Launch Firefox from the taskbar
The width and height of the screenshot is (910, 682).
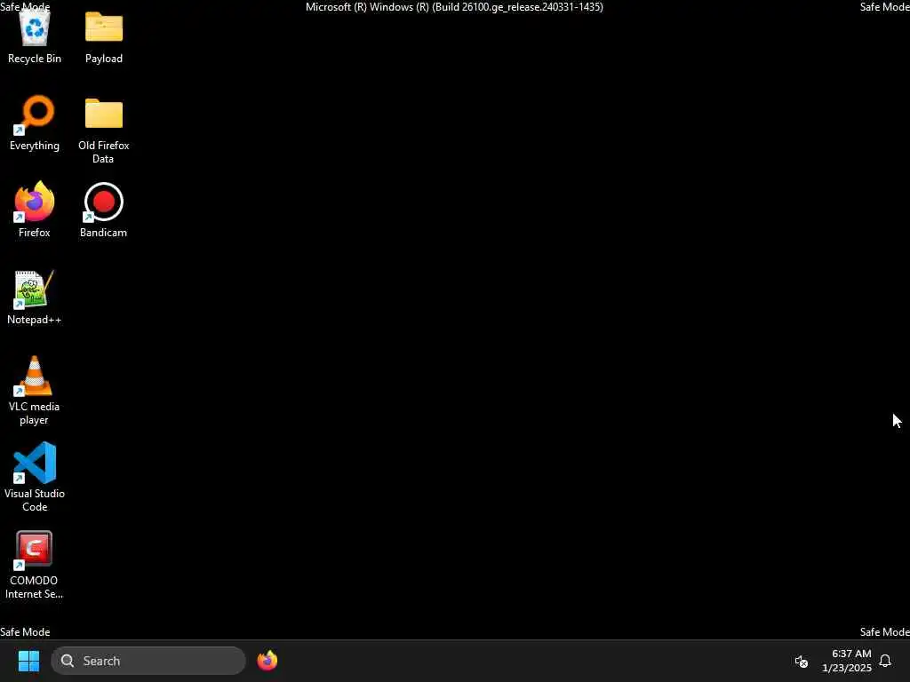[x=267, y=661]
